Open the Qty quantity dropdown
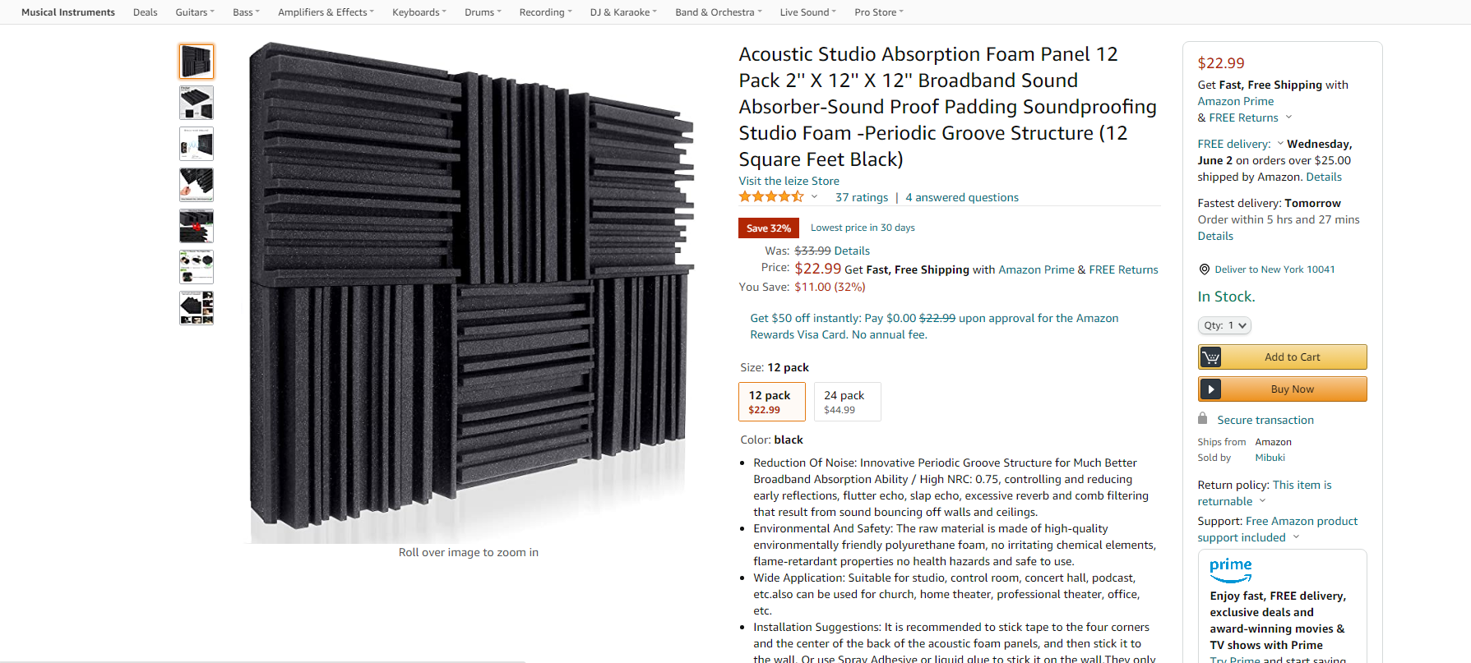Screen dimensions: 1471x663 tap(1224, 325)
